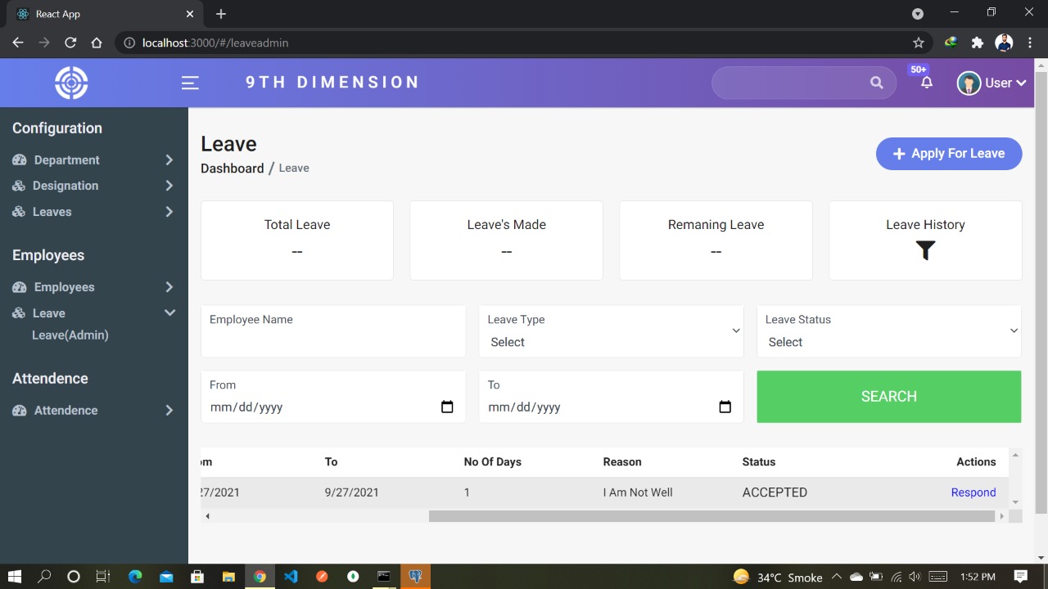This screenshot has height=589, width=1048.
Task: Click the Leave History filter funnel icon
Action: tap(925, 250)
